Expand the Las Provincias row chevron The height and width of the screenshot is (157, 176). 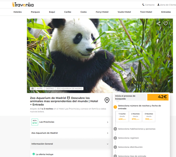[107, 122]
